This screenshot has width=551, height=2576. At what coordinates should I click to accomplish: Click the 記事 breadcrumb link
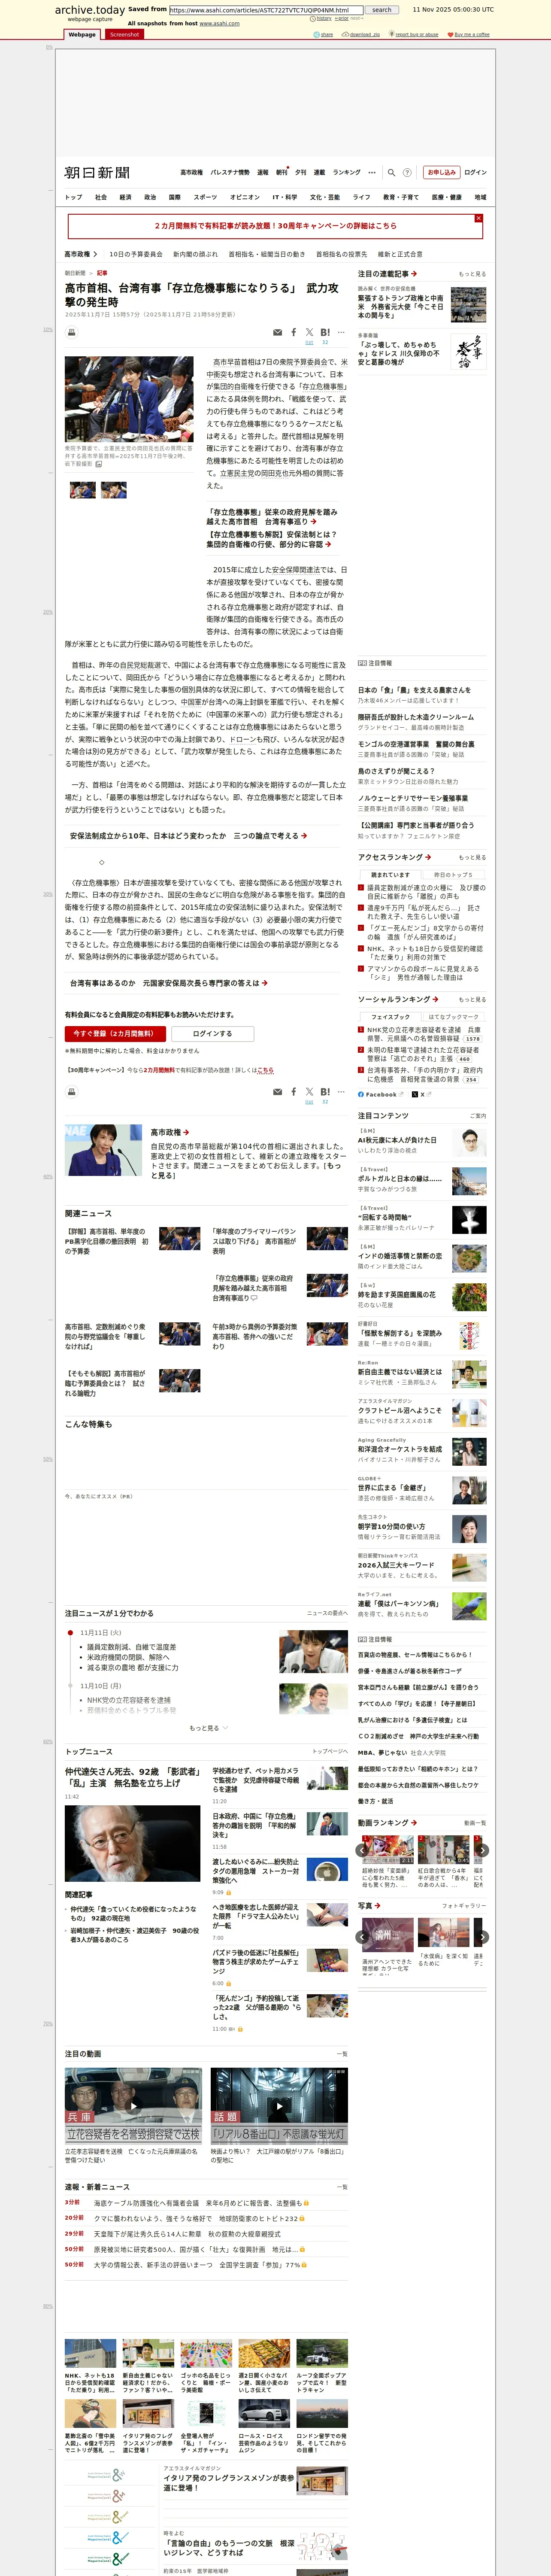pyautogui.click(x=102, y=273)
